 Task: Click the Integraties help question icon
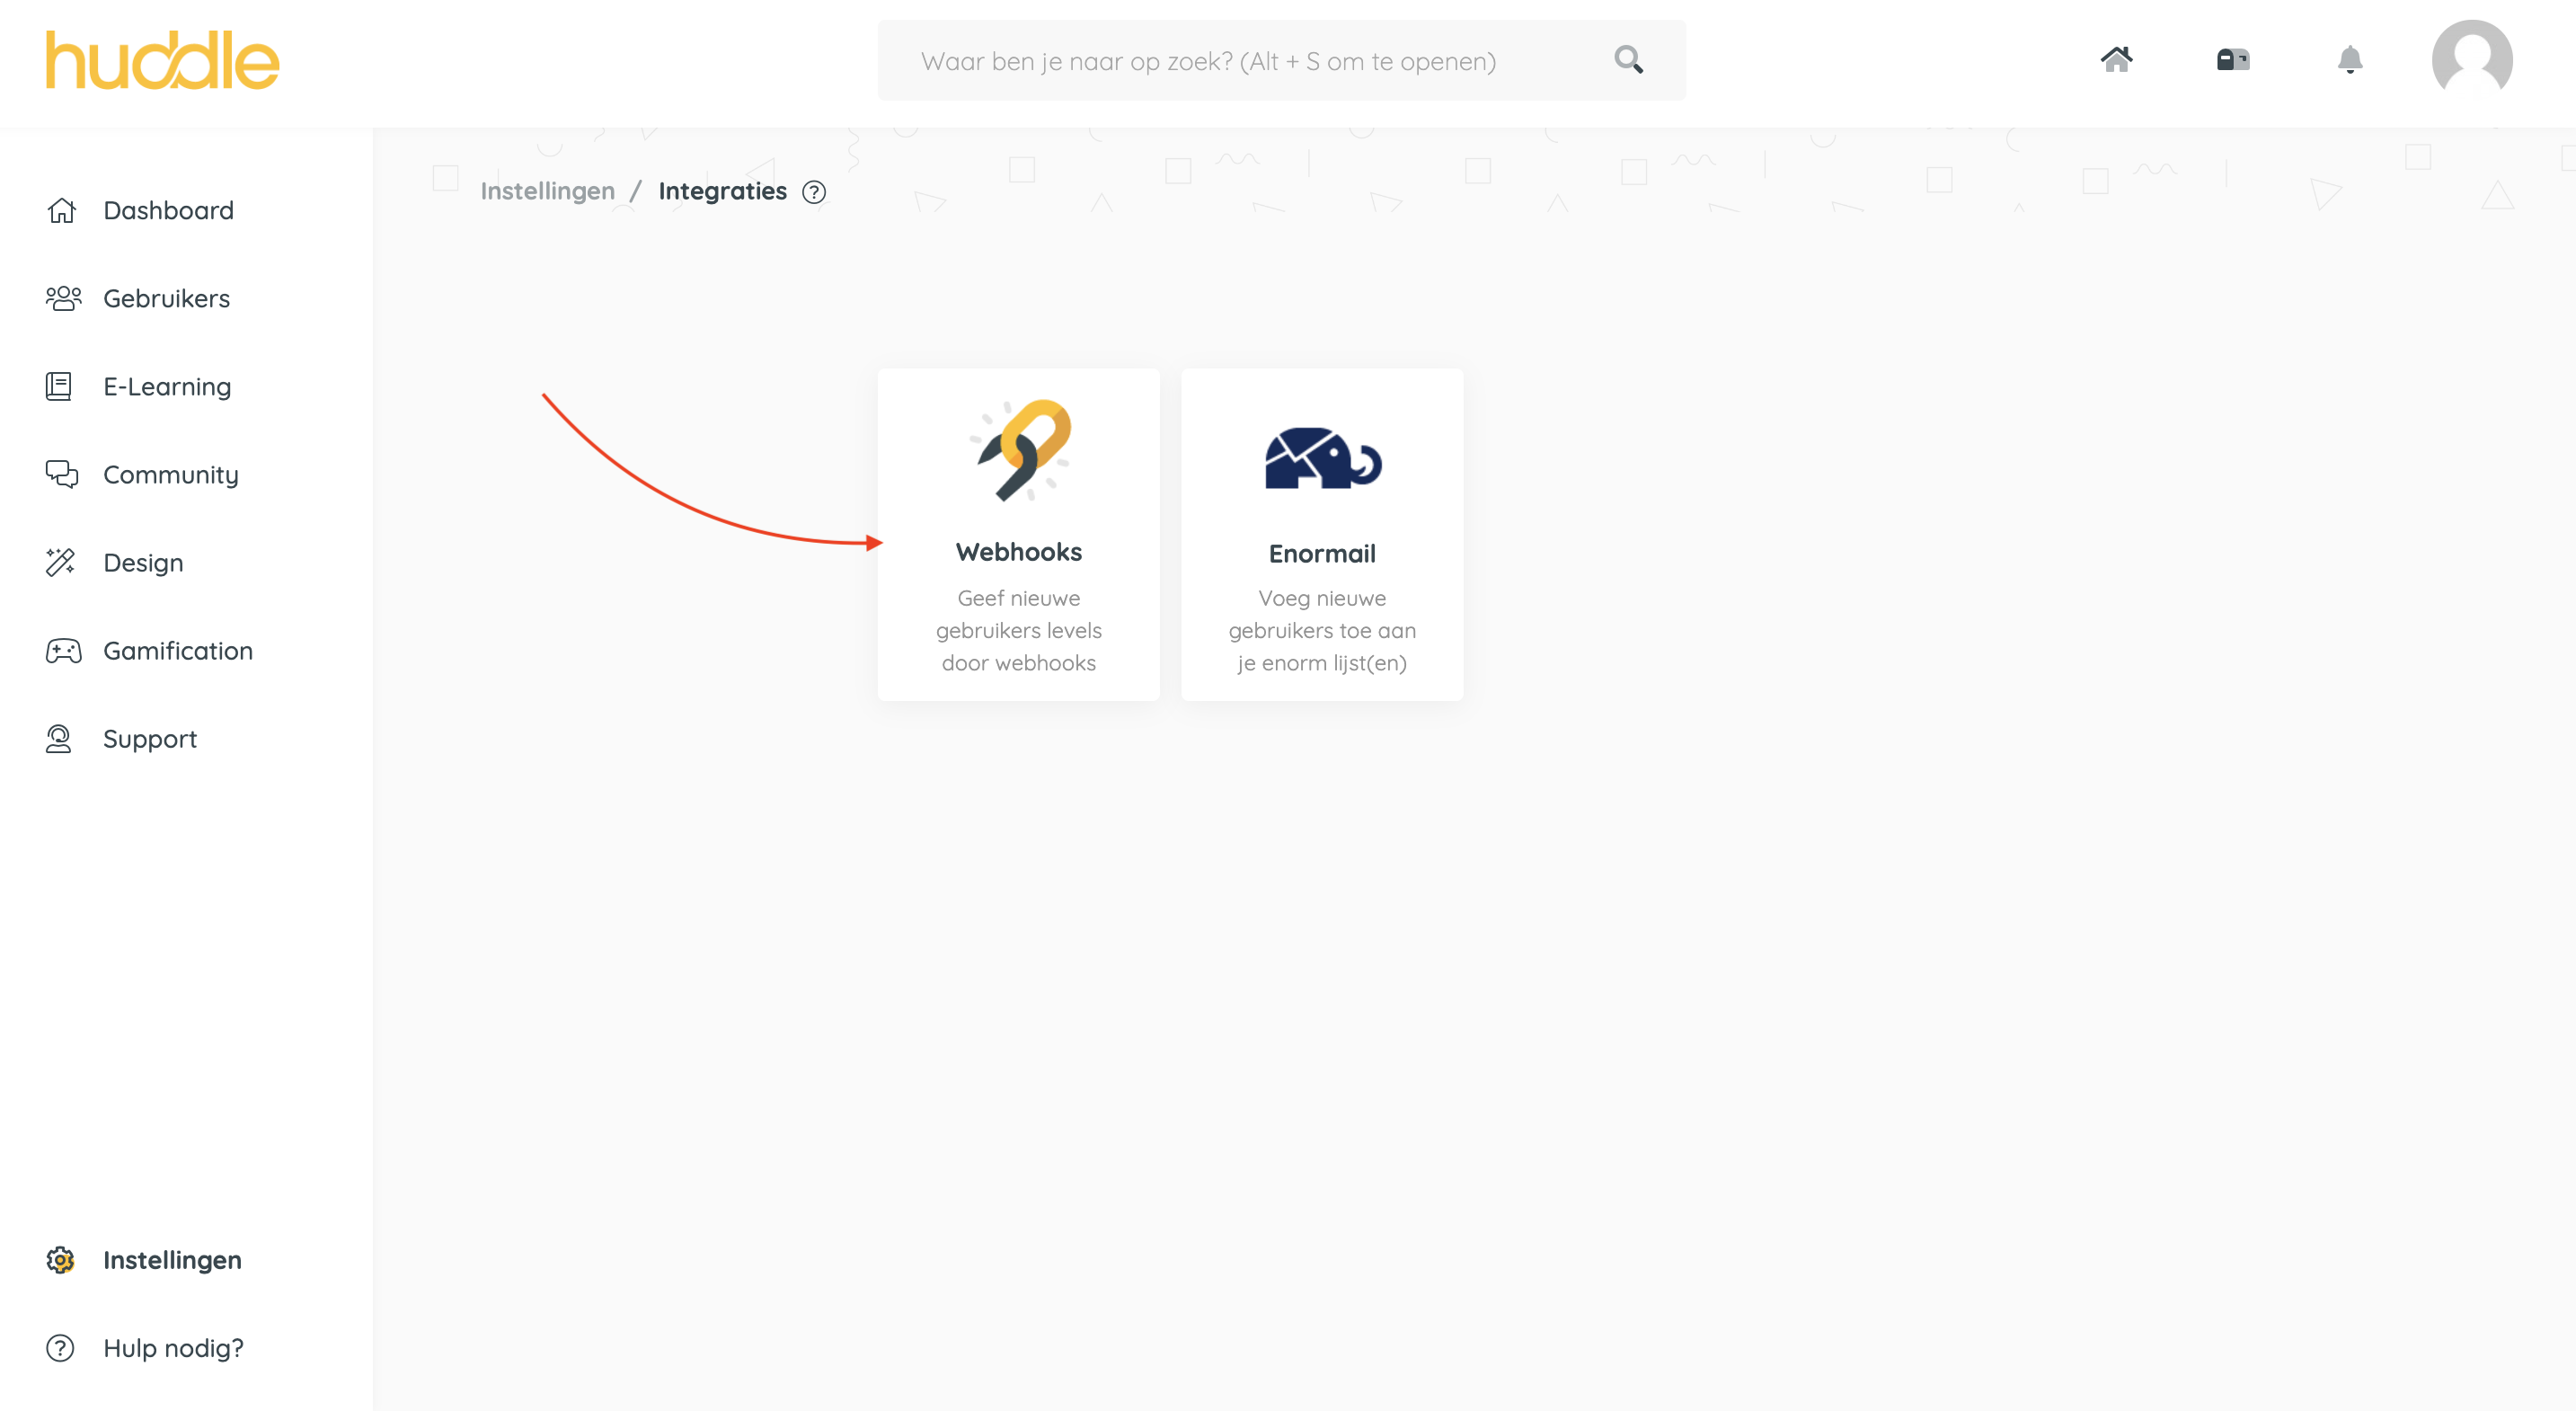click(x=814, y=192)
